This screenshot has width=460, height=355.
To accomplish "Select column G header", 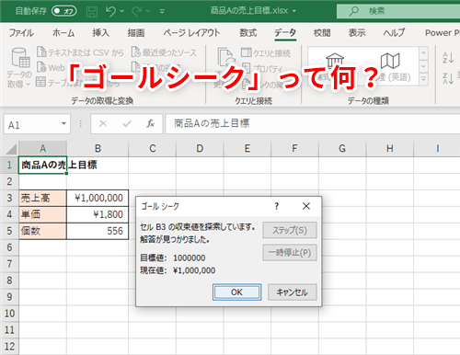I will 342,149.
